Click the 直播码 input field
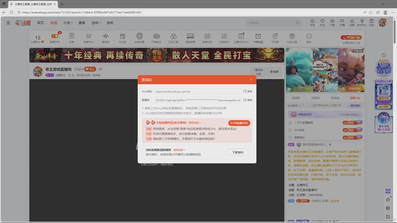This screenshot has height=223, width=397. pyautogui.click(x=198, y=100)
